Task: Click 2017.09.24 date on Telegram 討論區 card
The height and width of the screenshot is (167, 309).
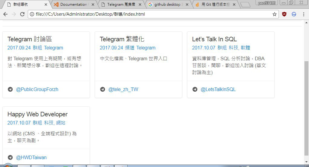Action: tap(19, 48)
